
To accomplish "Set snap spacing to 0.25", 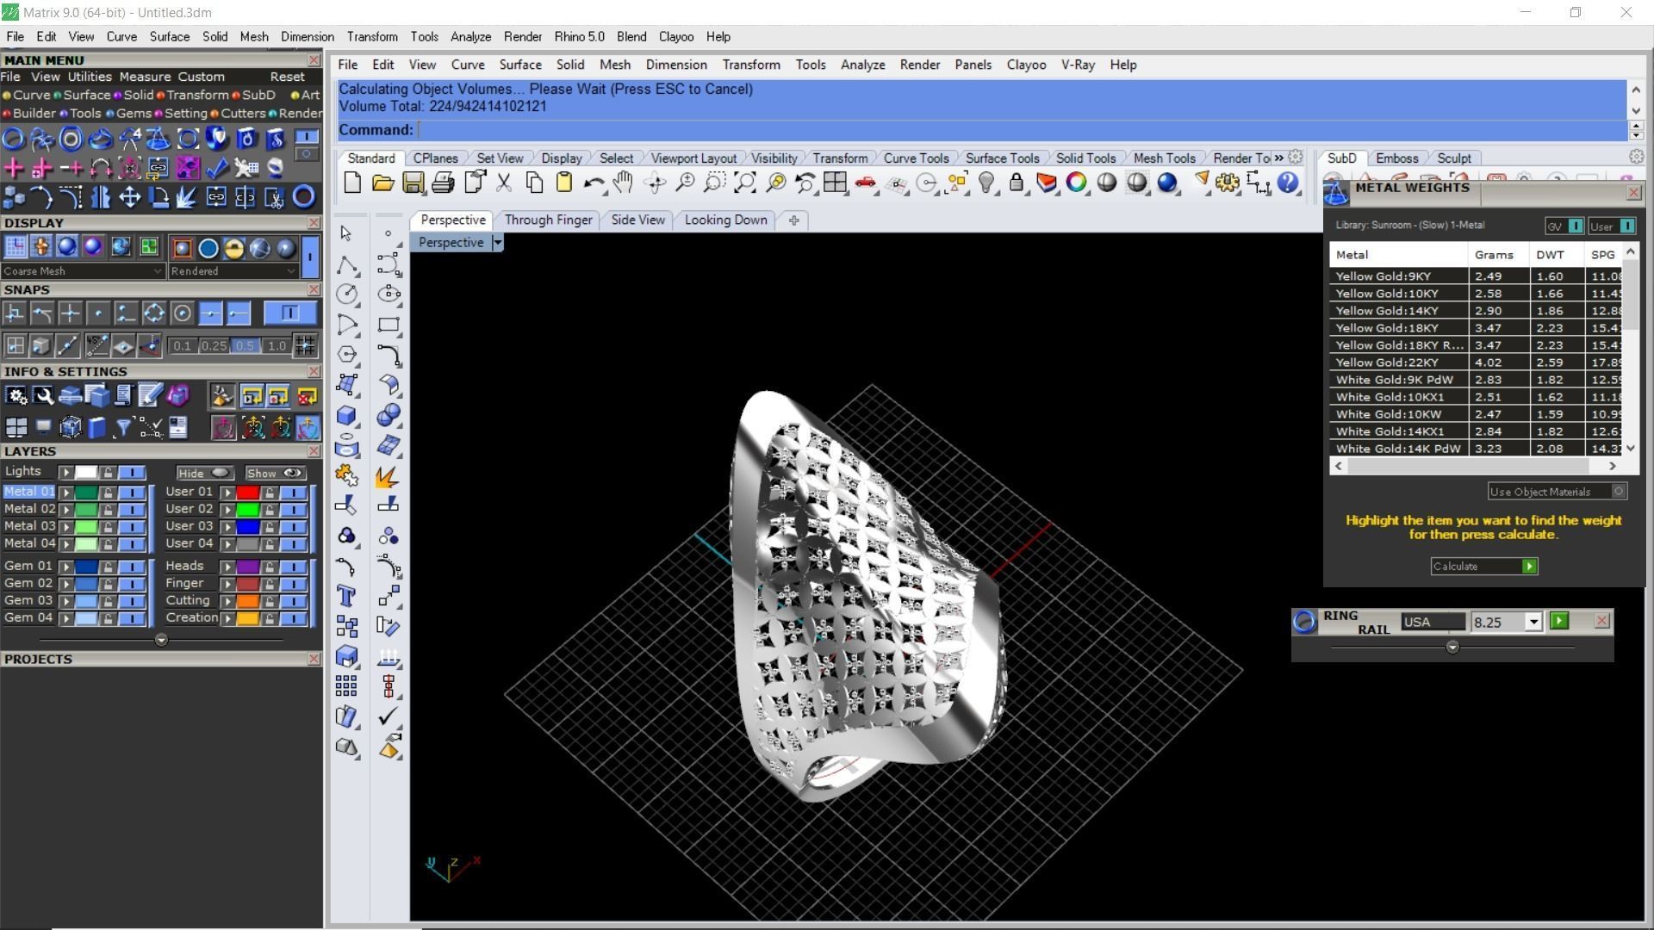I will (x=214, y=346).
